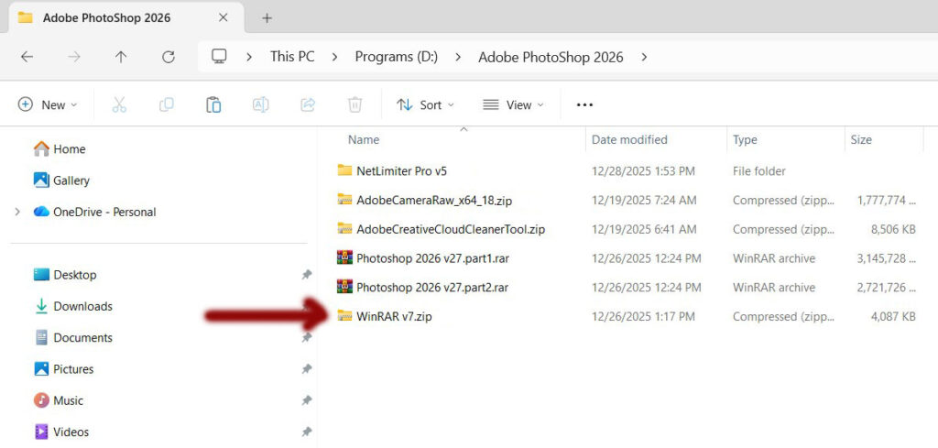
Task: Click the Copy icon in toolbar
Action: pos(166,105)
